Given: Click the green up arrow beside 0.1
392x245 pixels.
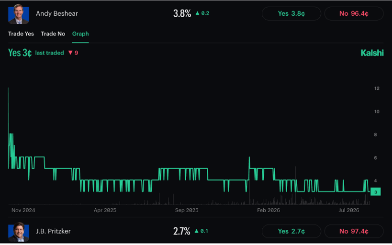Looking at the screenshot, I should 196,231.
